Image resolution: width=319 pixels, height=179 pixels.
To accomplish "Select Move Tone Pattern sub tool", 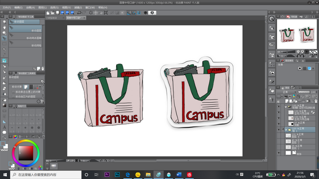I will 26,36.
